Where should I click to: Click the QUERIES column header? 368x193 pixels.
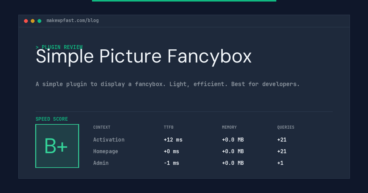point(286,127)
